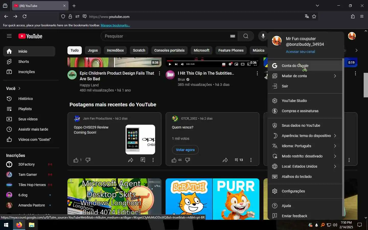Expand Idioma: Português submenu
Screen dimensions: 368x230
click(x=305, y=146)
